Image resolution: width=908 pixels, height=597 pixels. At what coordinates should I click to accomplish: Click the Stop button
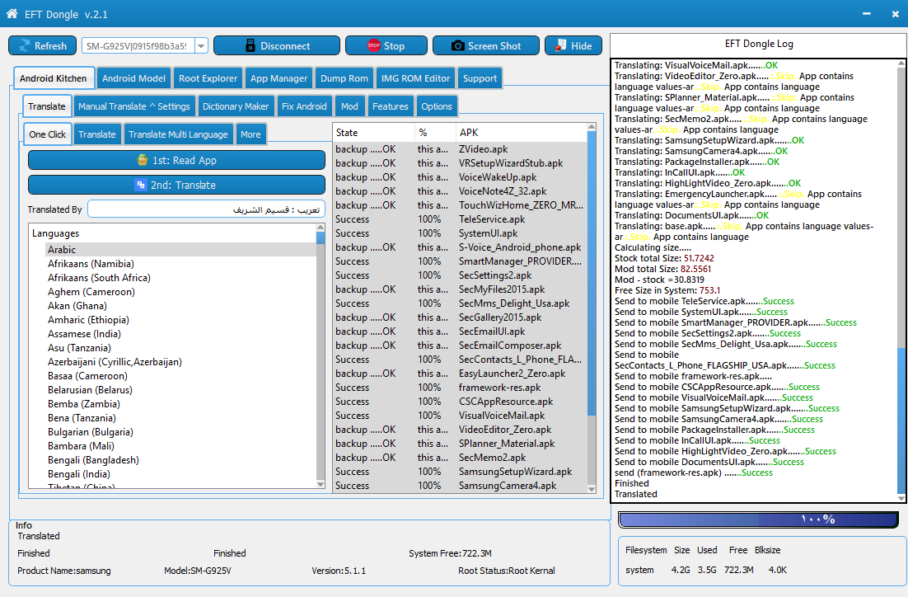click(386, 46)
